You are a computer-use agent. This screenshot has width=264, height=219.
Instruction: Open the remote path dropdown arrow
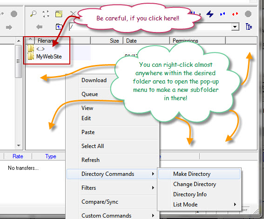(235, 27)
